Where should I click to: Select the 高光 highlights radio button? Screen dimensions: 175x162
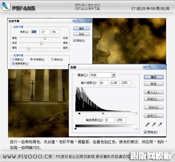coord(52,59)
